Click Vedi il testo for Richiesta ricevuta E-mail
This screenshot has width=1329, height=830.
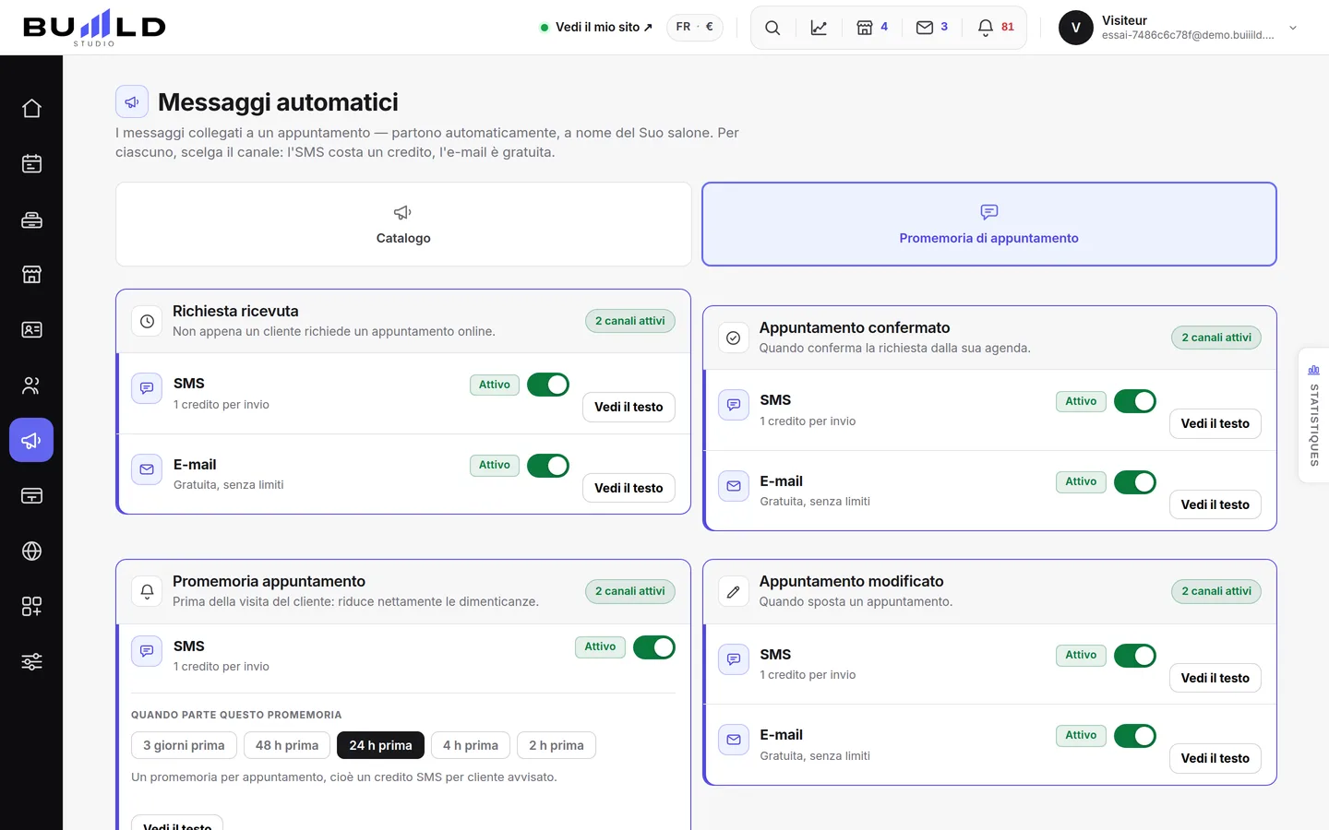[629, 488]
